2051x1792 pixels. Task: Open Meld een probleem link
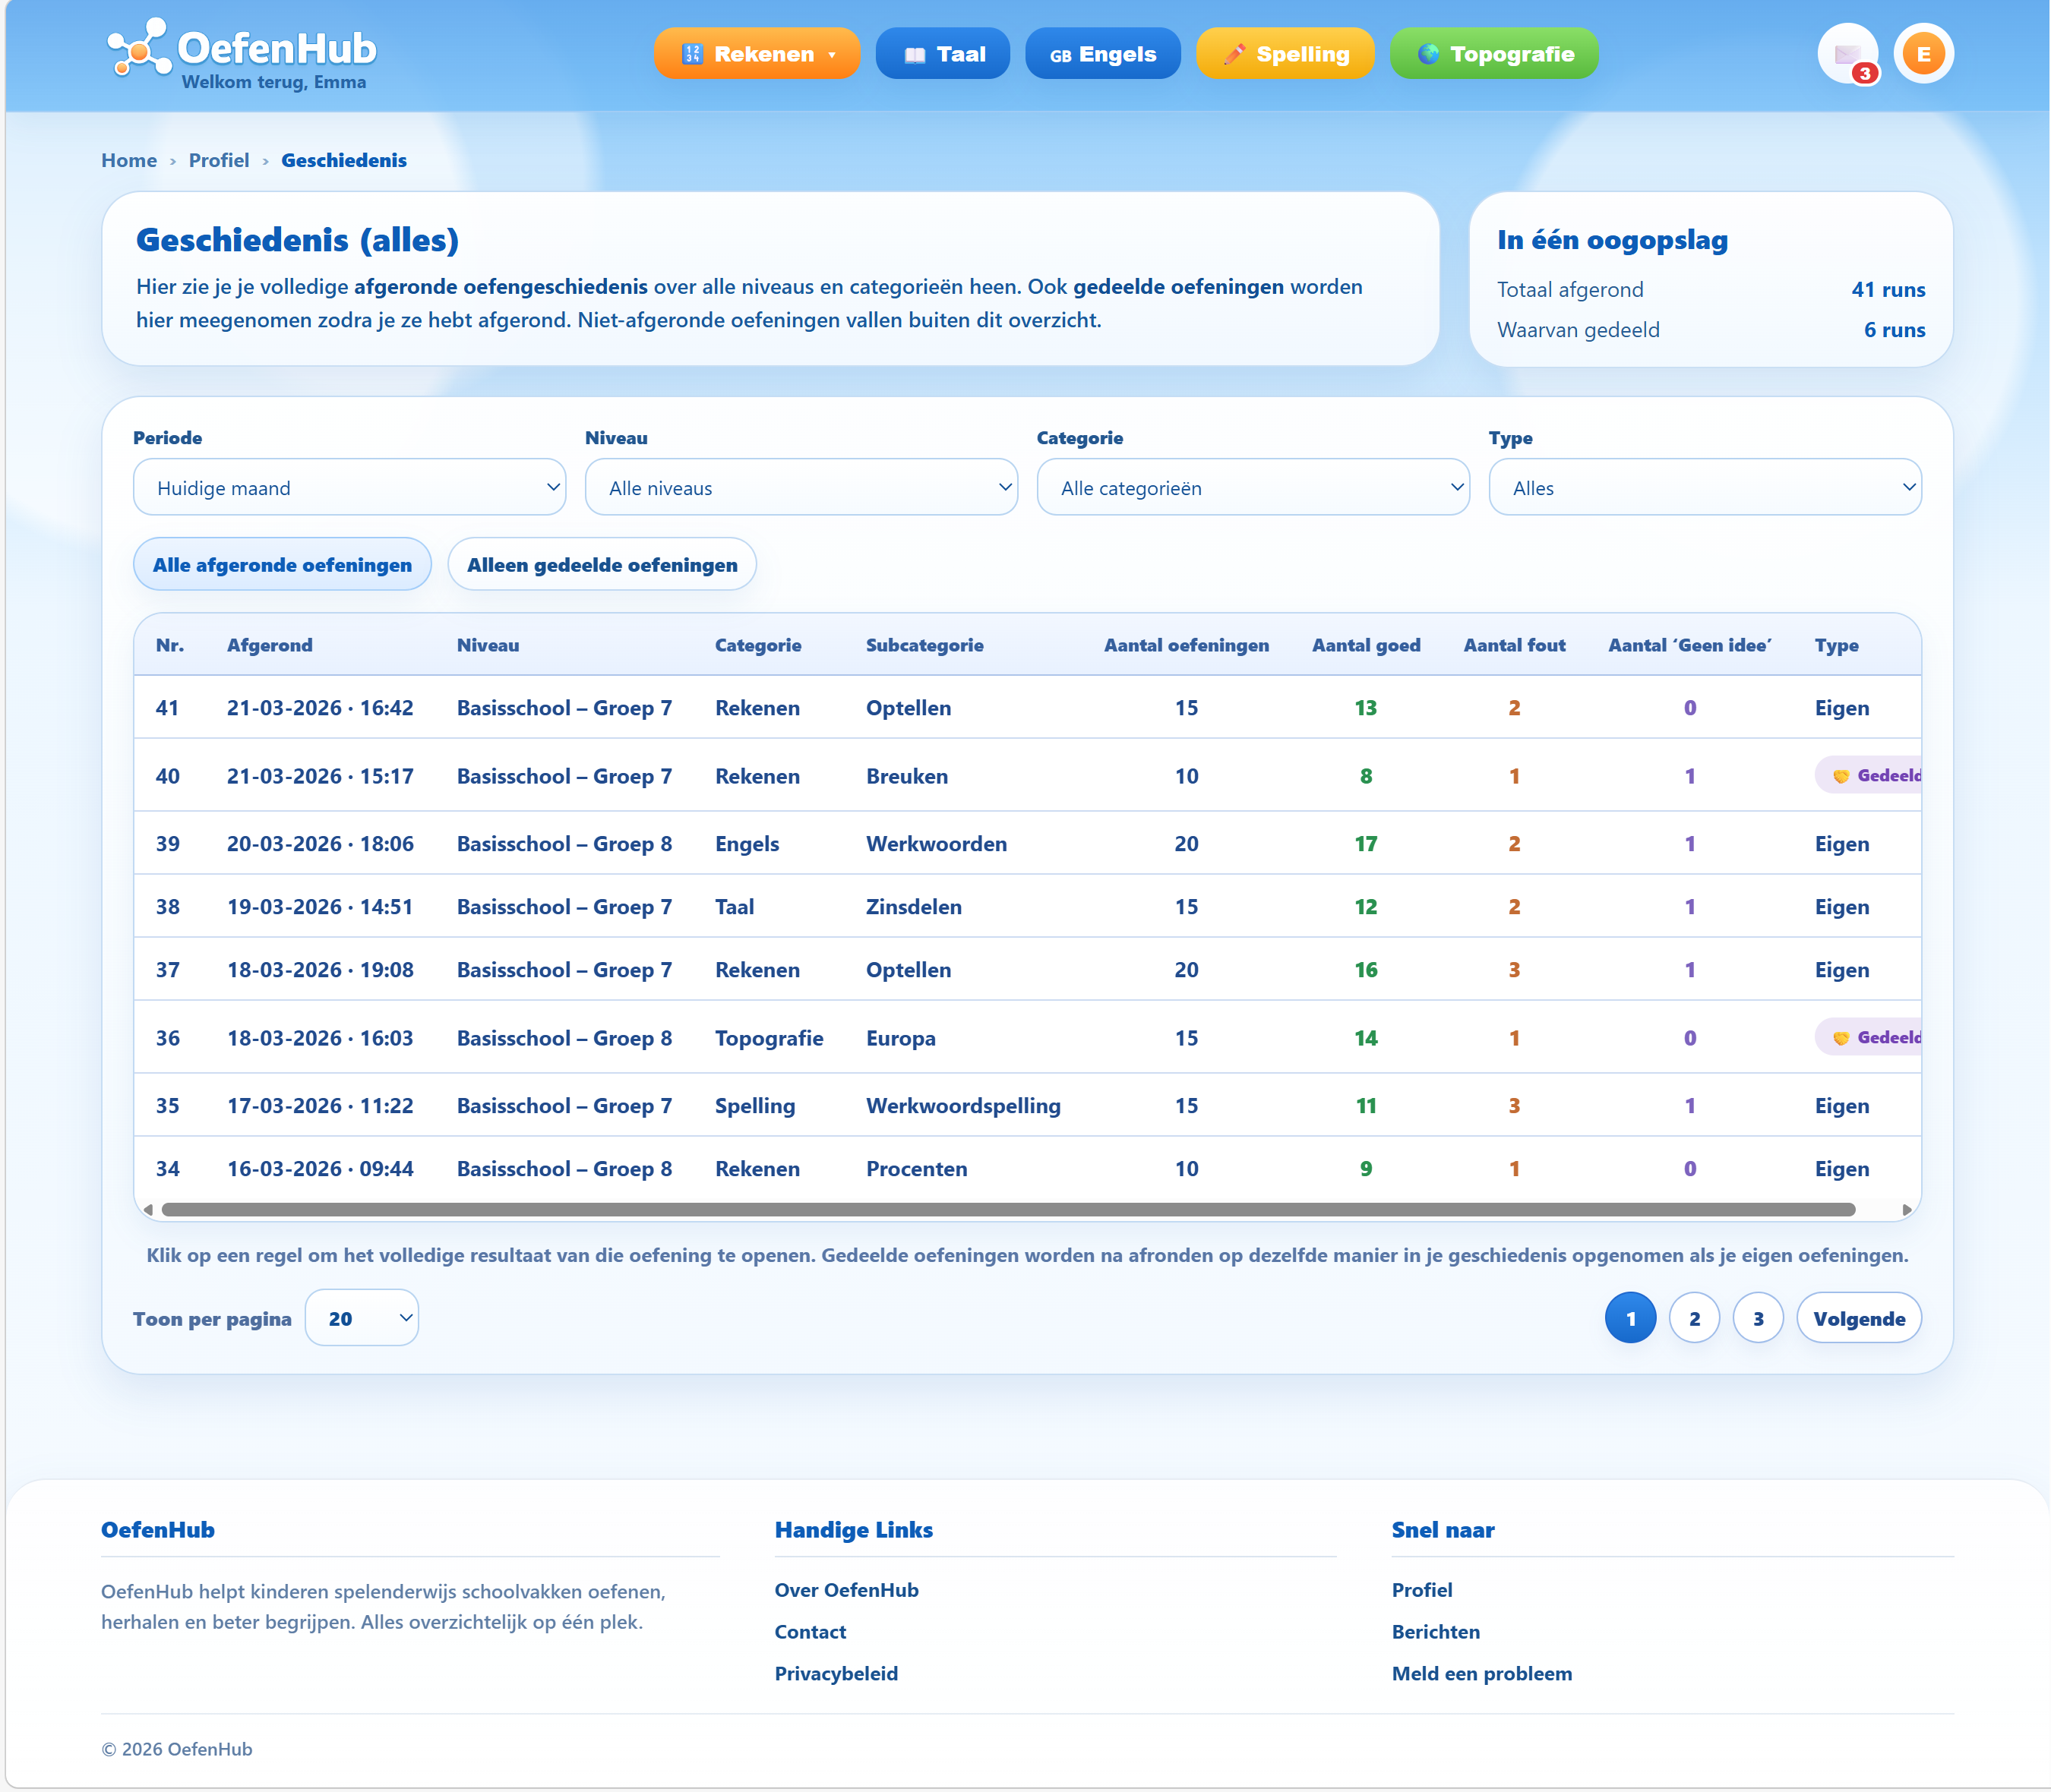pyautogui.click(x=1482, y=1674)
